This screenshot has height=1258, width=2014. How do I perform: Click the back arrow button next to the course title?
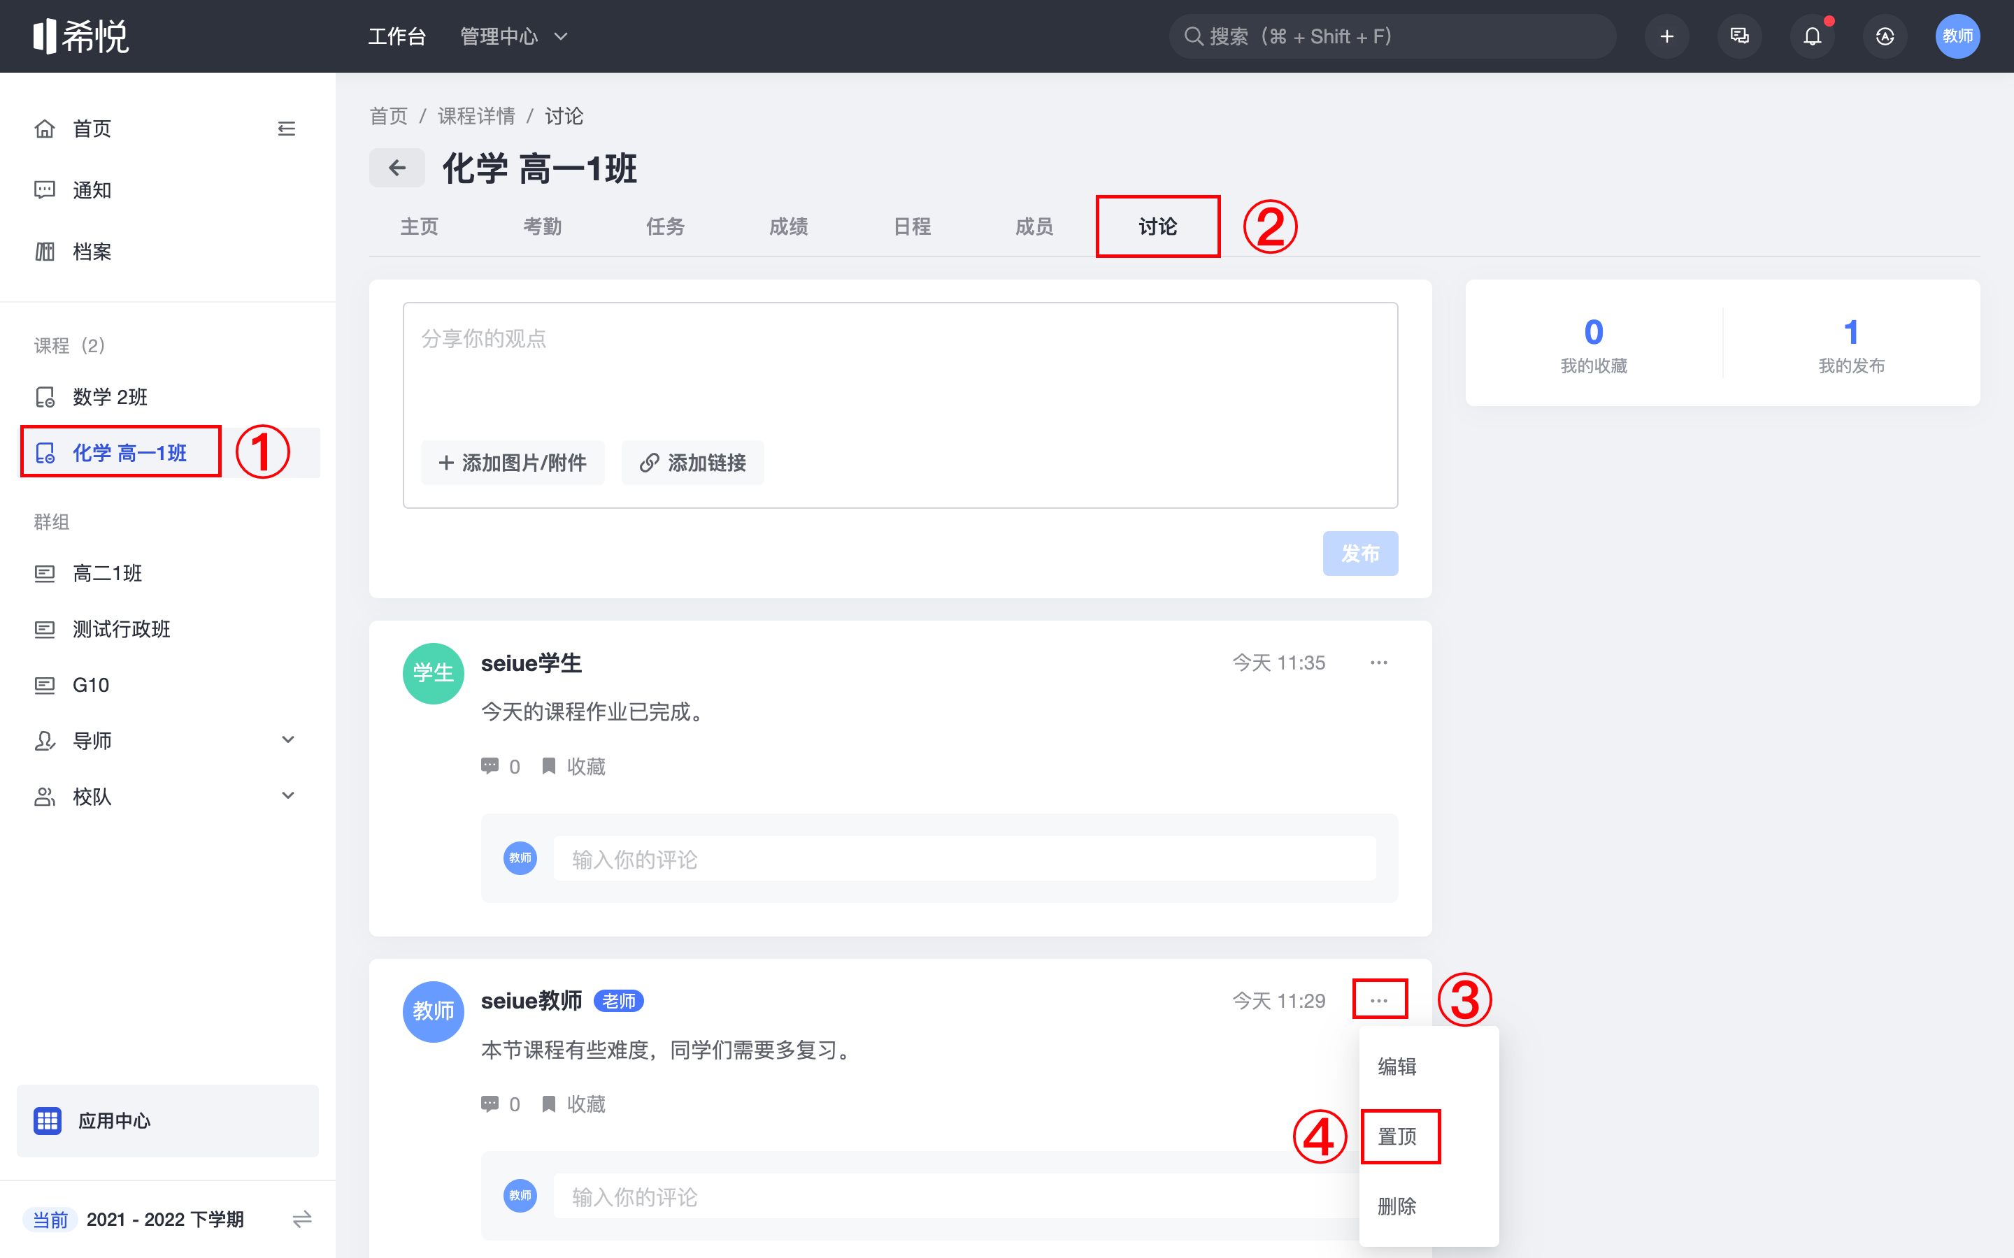pyautogui.click(x=397, y=168)
